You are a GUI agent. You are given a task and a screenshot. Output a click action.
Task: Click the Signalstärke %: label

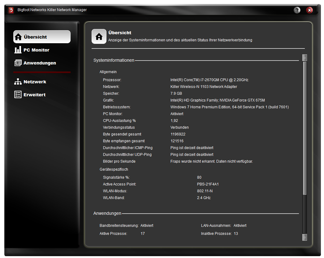click(116, 178)
